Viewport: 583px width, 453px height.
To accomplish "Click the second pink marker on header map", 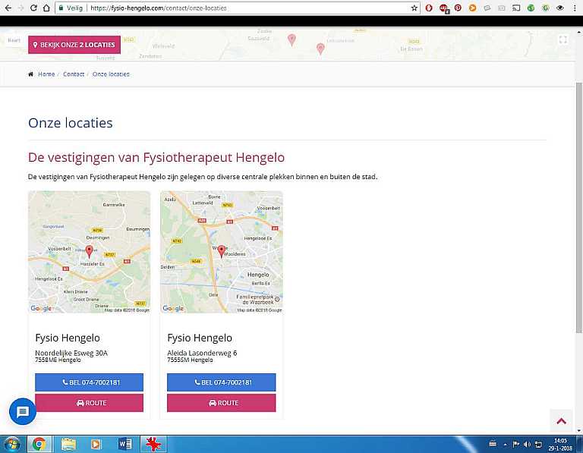I will pos(320,49).
